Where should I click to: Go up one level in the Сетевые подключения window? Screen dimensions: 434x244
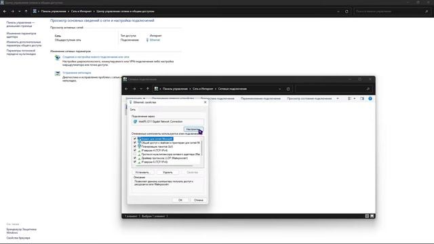click(x=148, y=89)
